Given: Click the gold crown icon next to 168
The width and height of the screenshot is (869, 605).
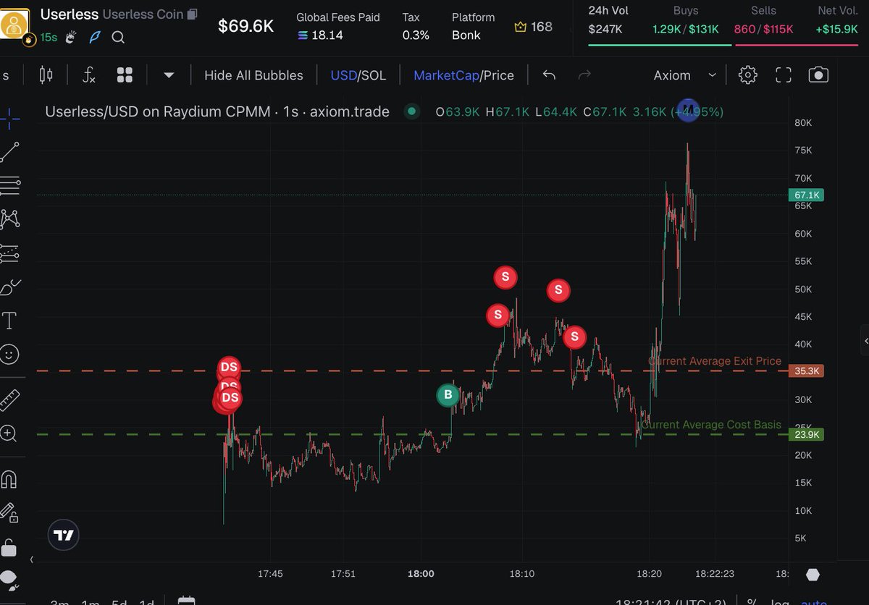Looking at the screenshot, I should click(x=520, y=27).
